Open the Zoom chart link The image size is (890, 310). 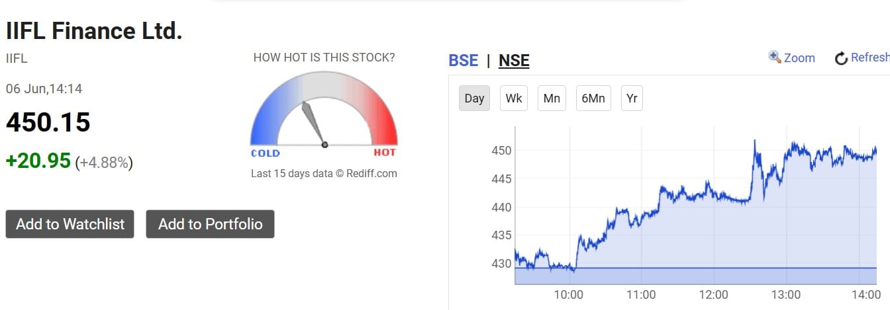click(799, 58)
